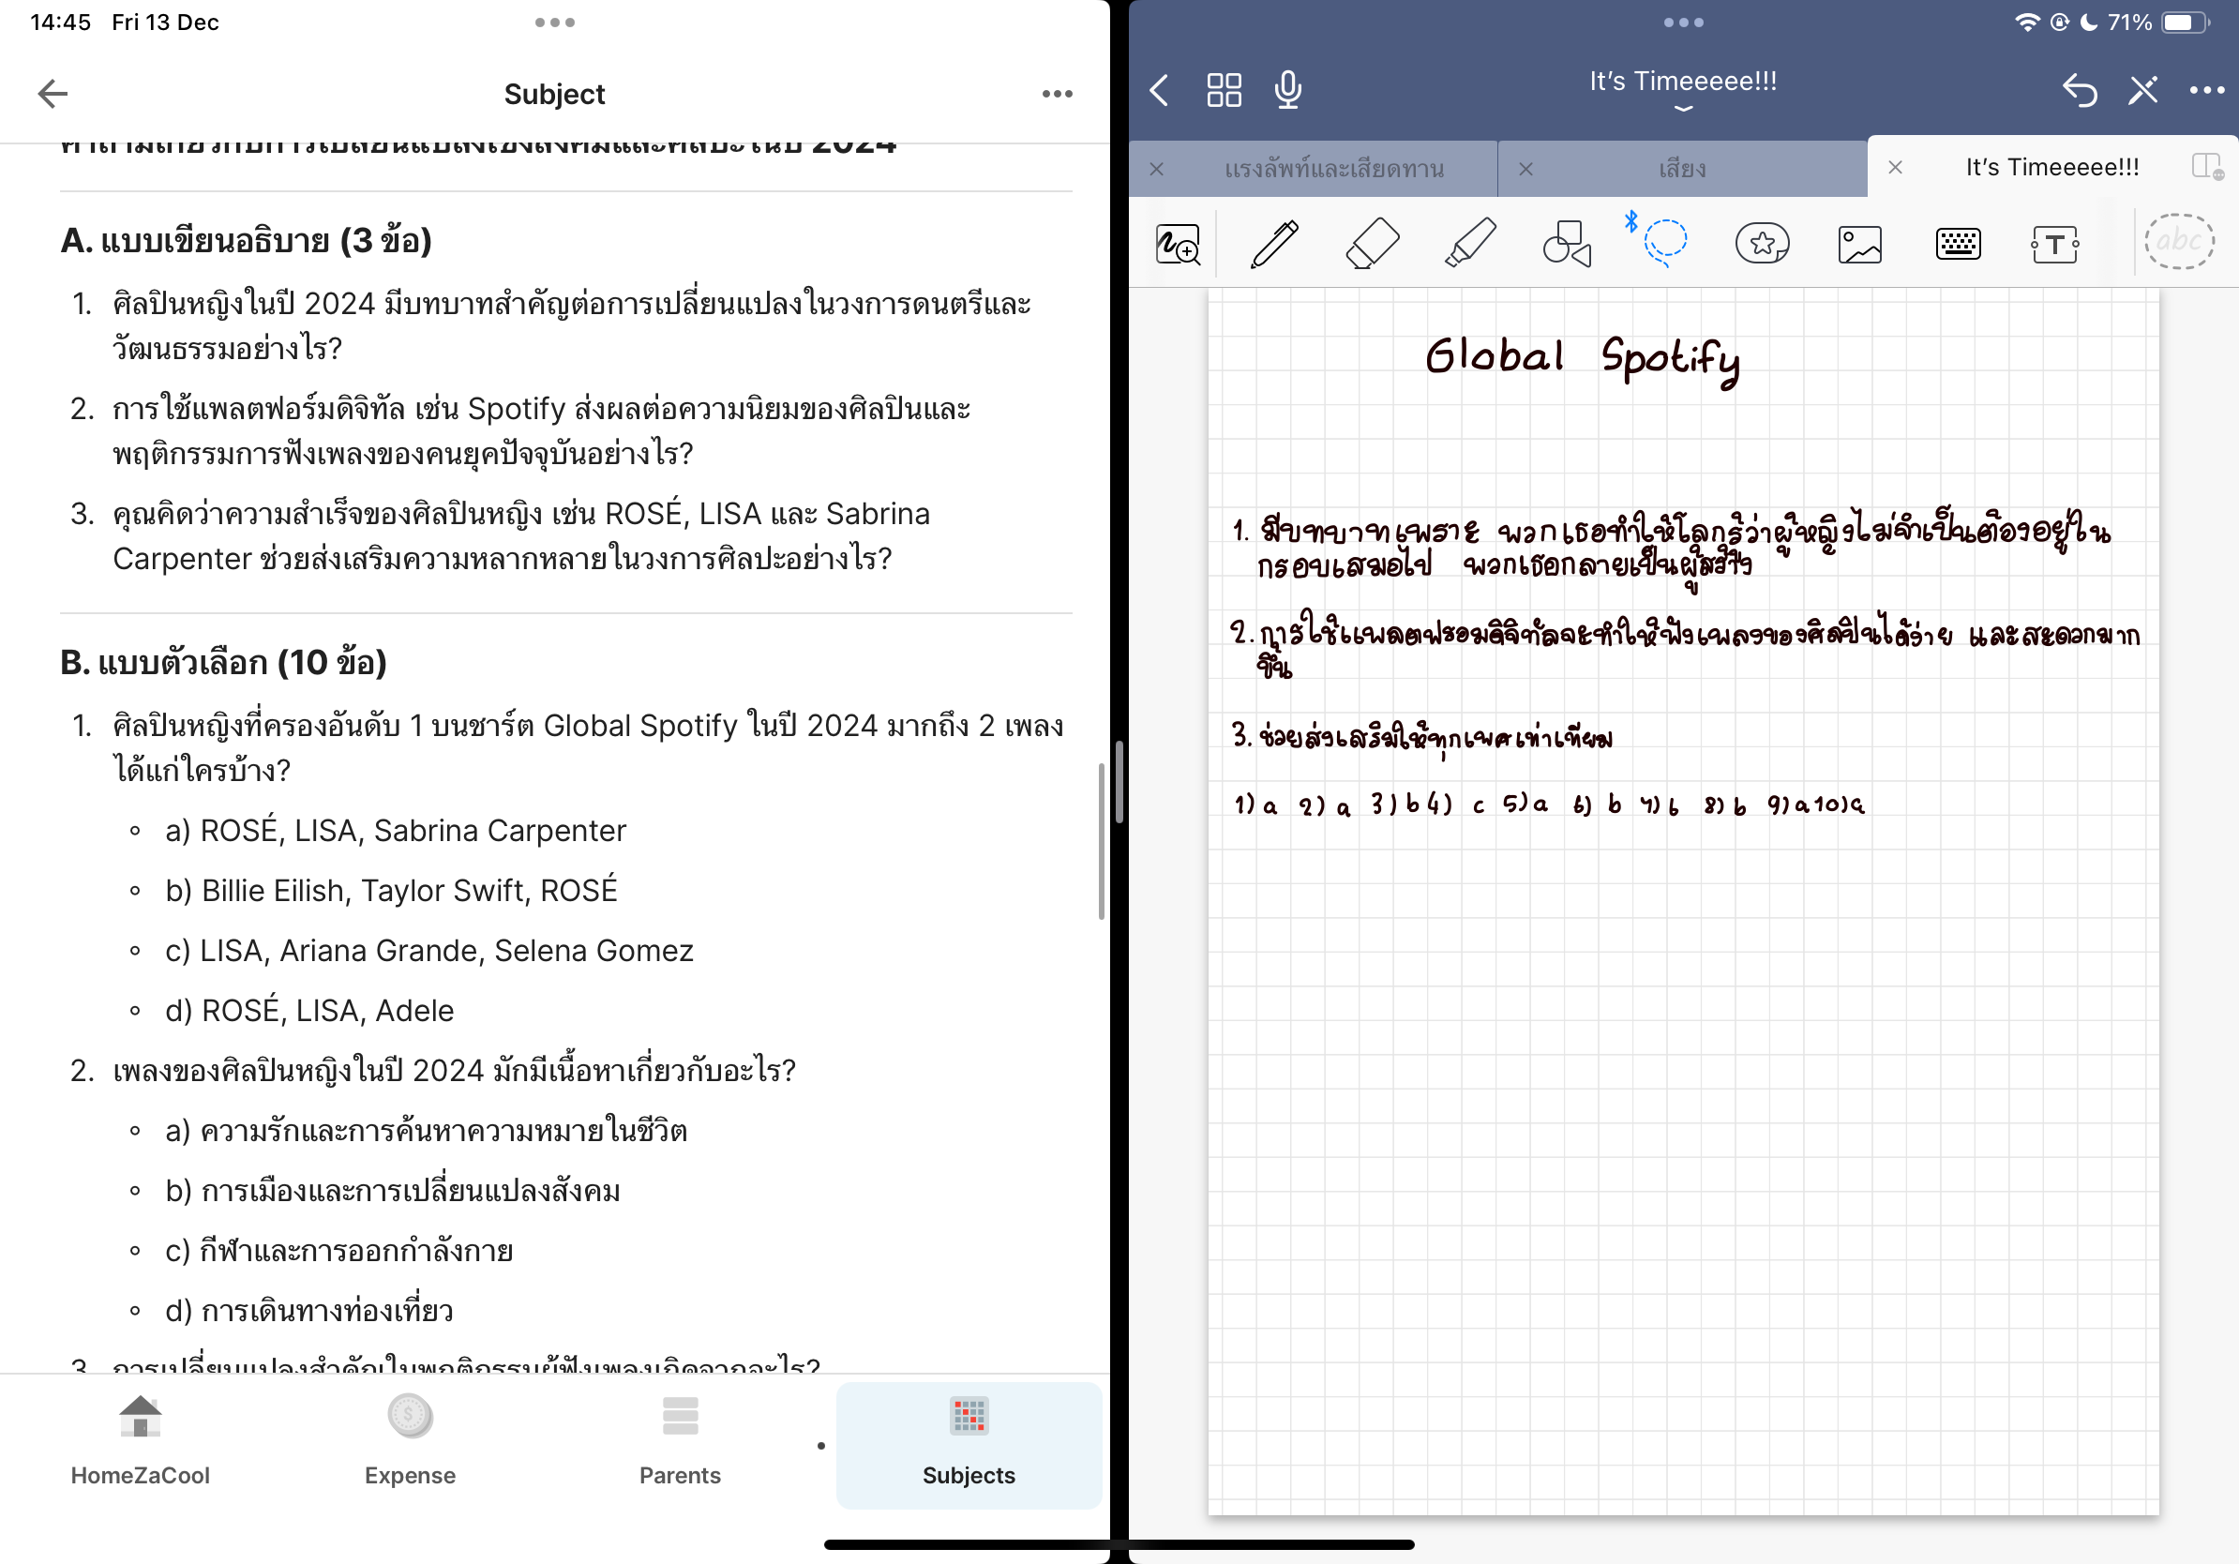Viewport: 2239px width, 1564px height.
Task: Open the Expense tab in bottom bar
Action: click(x=410, y=1443)
